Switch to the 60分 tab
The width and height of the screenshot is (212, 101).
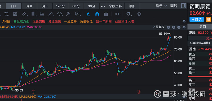(x=76, y=6)
